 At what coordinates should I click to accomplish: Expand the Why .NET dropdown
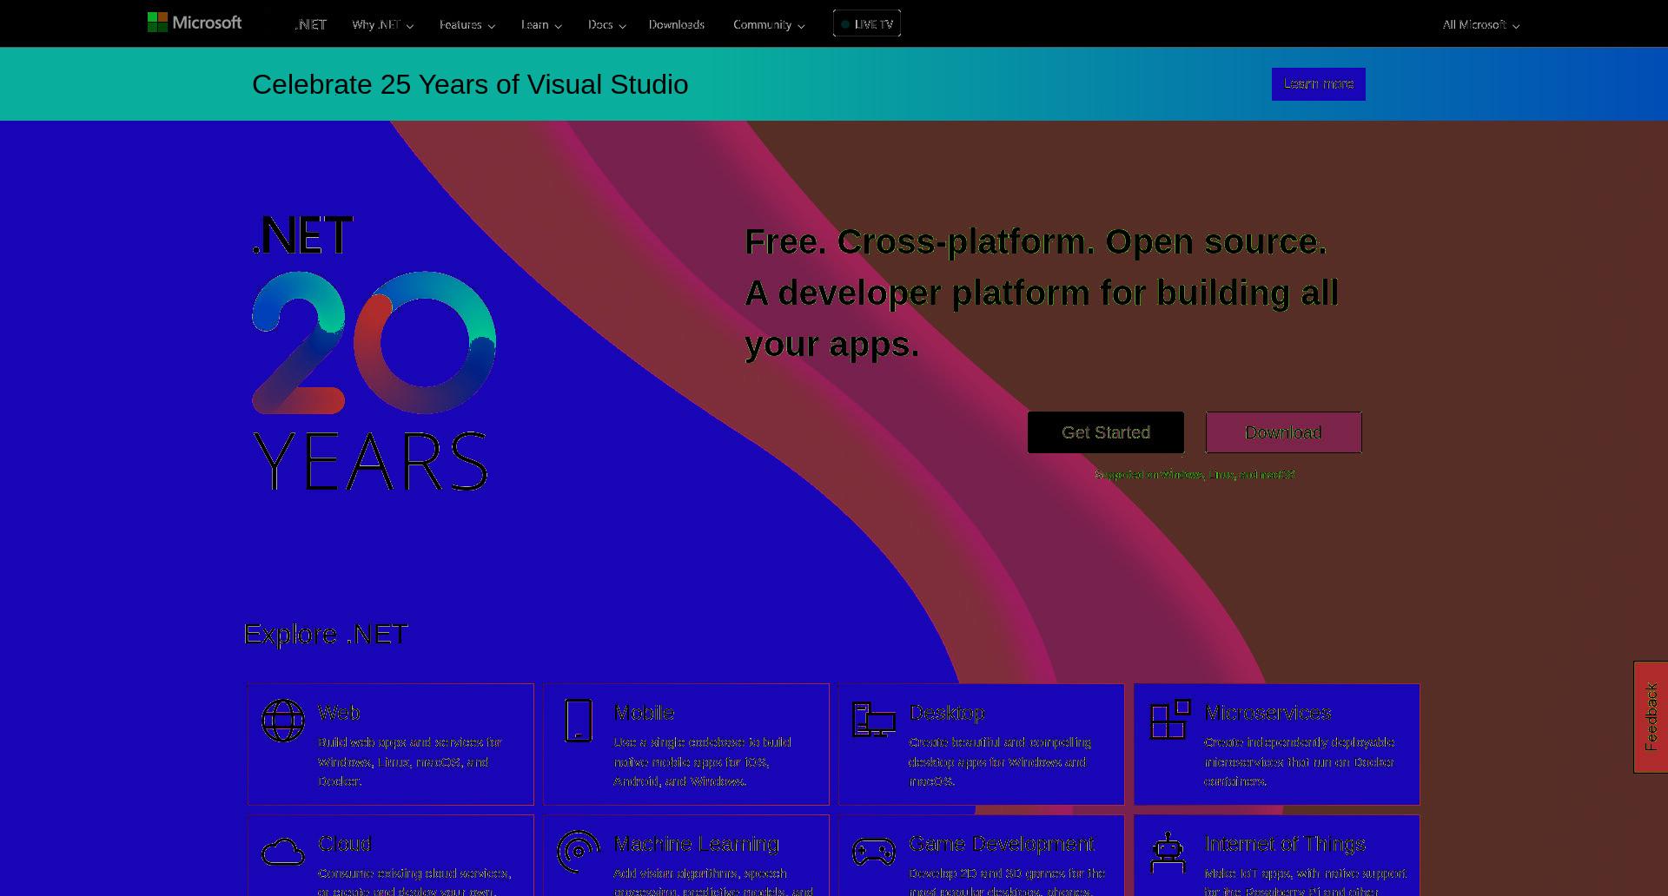click(x=382, y=24)
